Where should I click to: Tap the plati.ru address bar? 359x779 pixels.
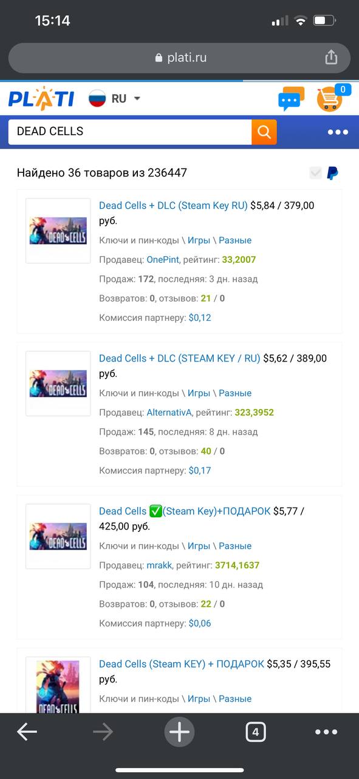179,58
